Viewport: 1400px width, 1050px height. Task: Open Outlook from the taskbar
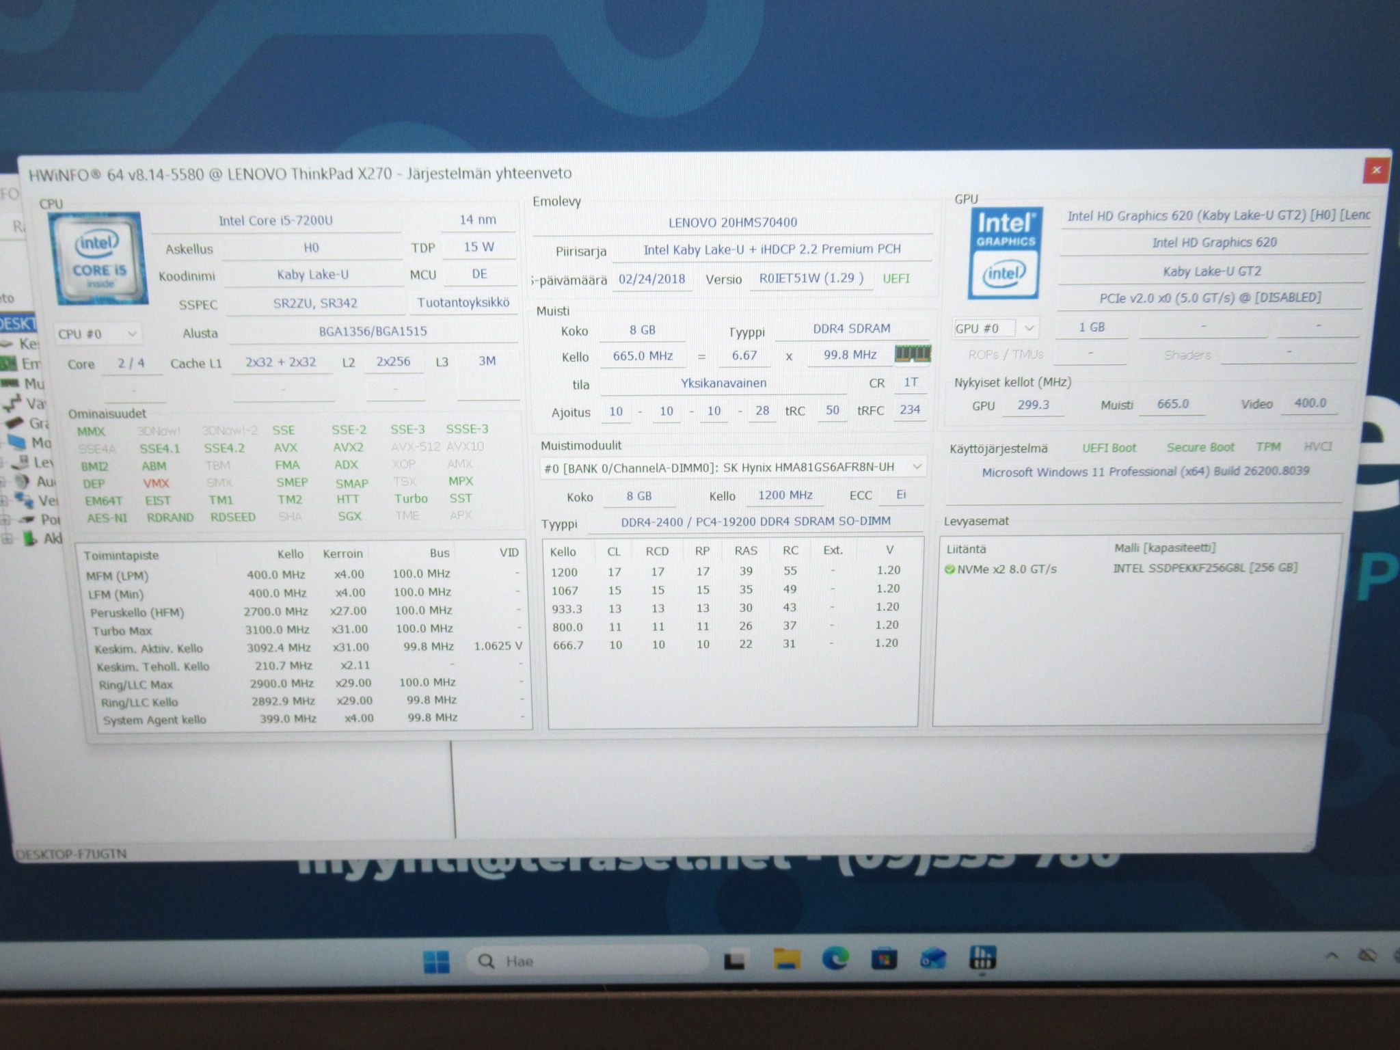[933, 960]
